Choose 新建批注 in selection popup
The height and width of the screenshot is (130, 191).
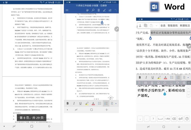click(x=185, y=25)
